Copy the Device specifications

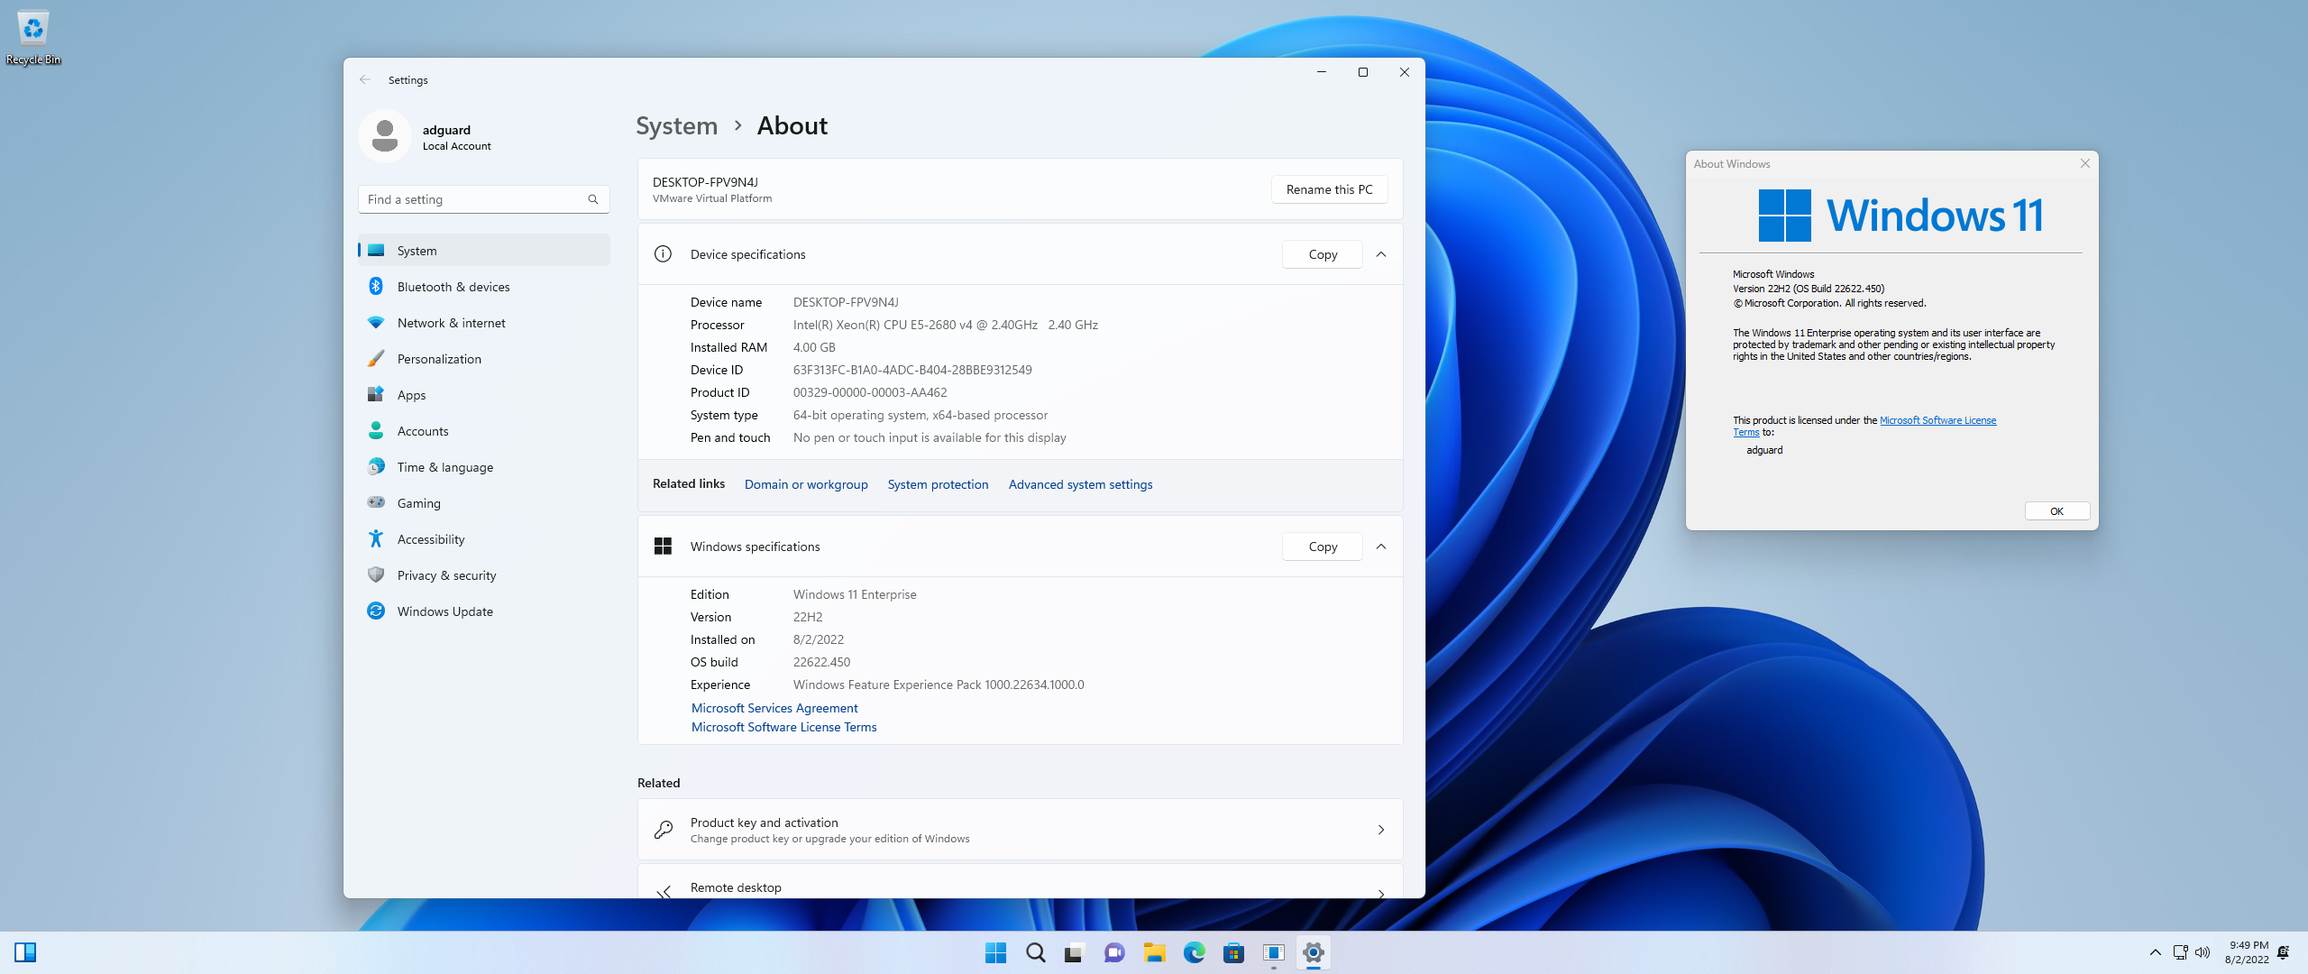click(1323, 254)
